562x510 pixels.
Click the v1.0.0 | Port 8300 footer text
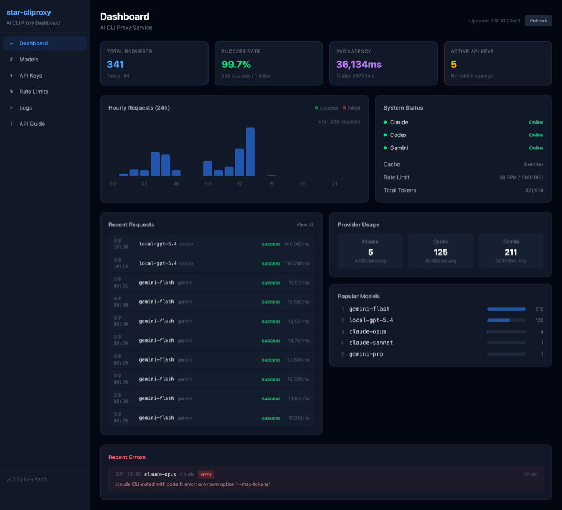26,480
